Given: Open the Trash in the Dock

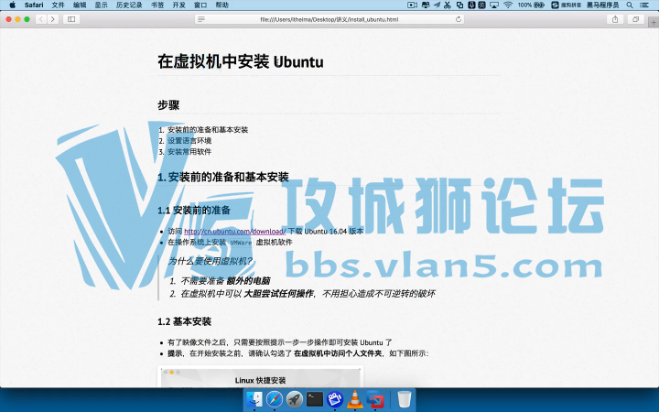Looking at the screenshot, I should click(404, 399).
